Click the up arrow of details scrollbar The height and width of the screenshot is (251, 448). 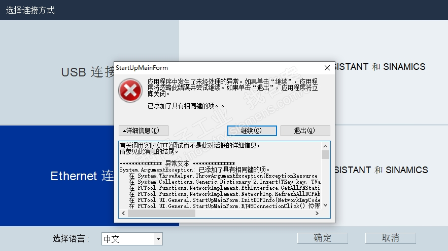325,146
